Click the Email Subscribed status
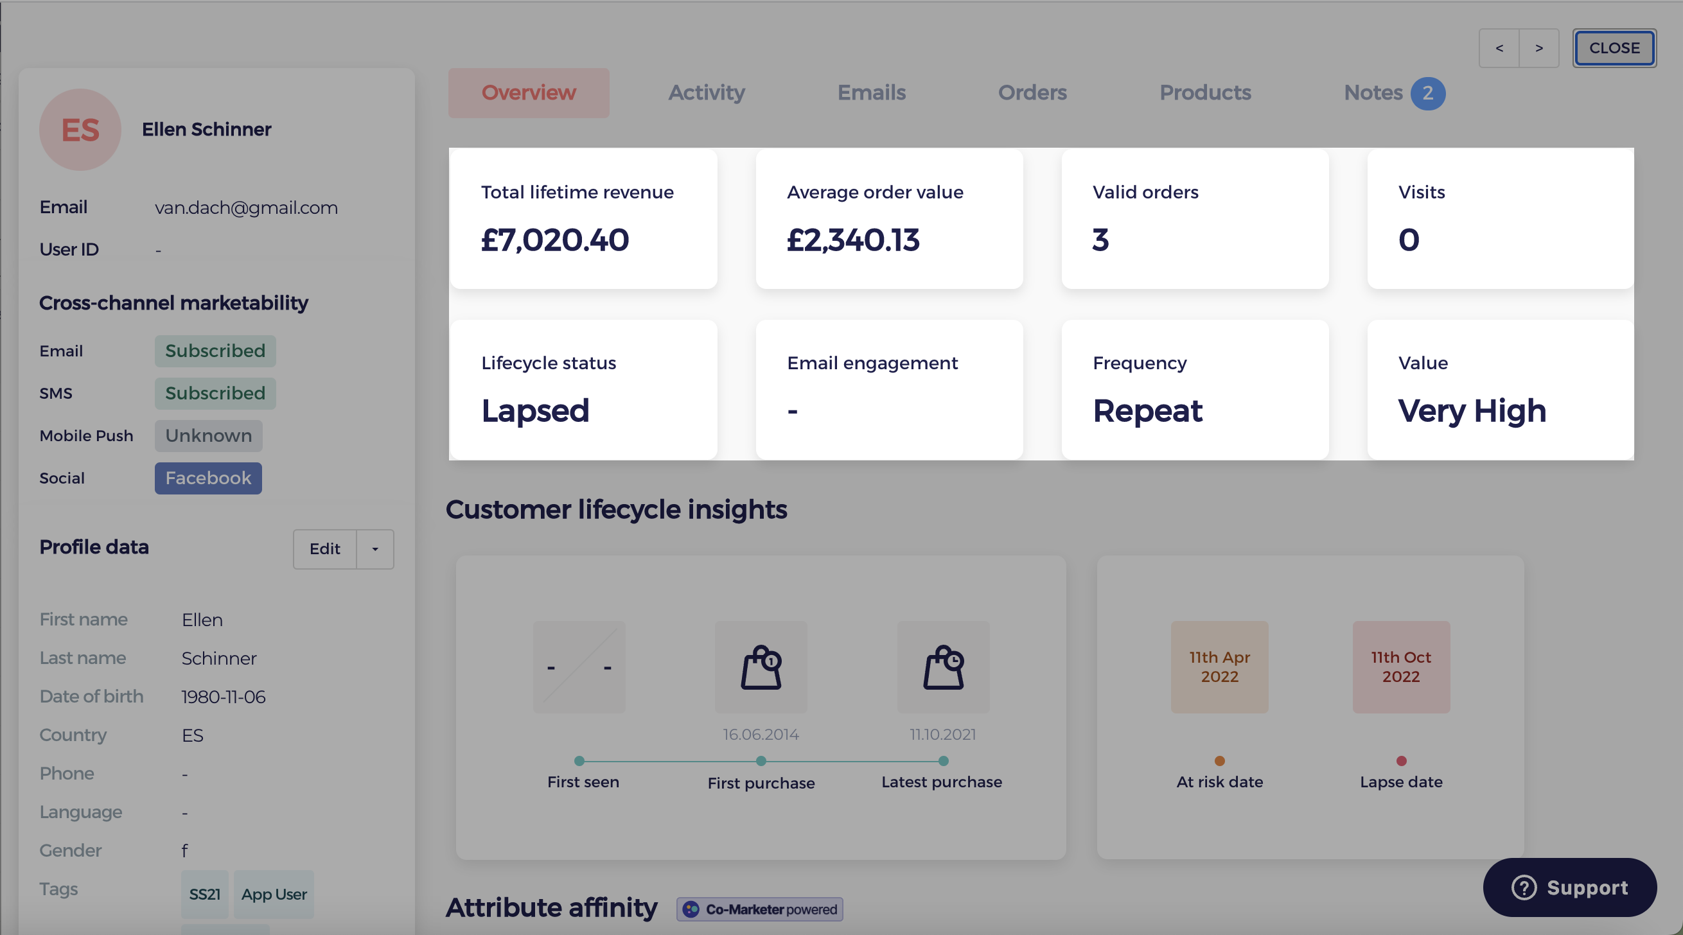 click(x=215, y=351)
